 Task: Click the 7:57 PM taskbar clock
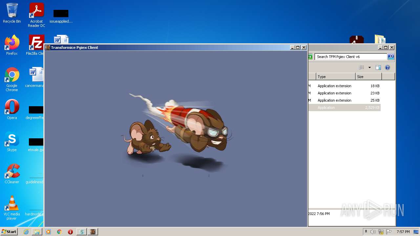[x=403, y=232]
